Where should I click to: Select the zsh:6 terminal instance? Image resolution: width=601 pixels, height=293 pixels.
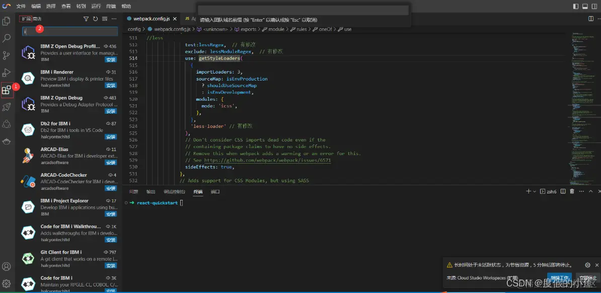[548, 191]
